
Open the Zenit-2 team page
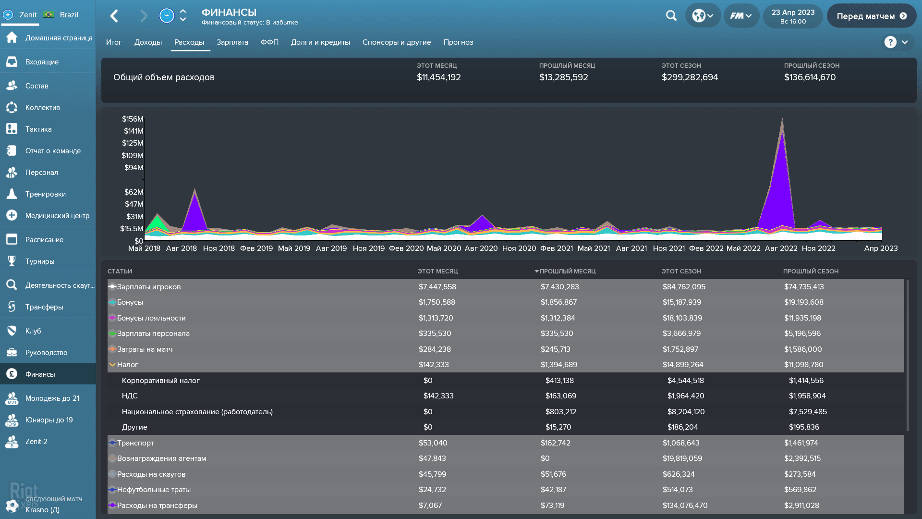point(37,442)
